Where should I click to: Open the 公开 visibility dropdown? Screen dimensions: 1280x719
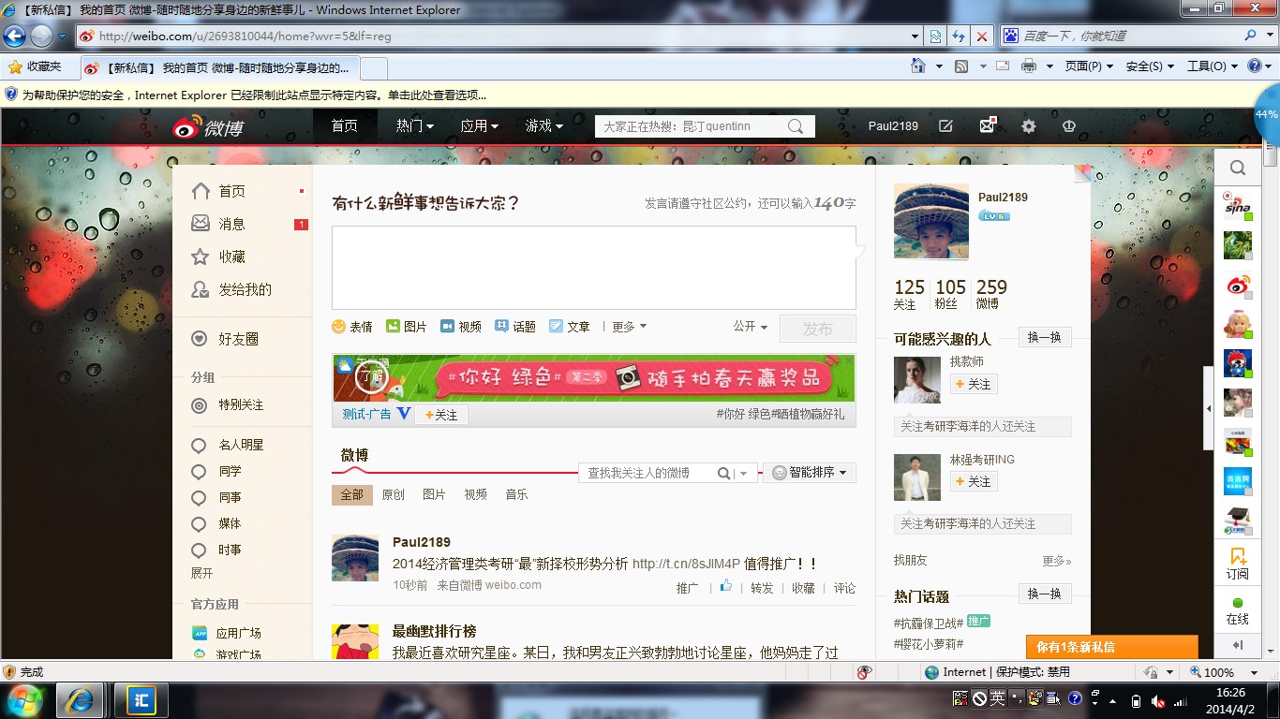pos(751,327)
